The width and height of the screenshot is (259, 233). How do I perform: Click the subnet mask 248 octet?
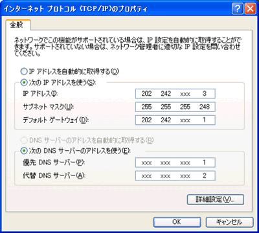pyautogui.click(x=205, y=107)
